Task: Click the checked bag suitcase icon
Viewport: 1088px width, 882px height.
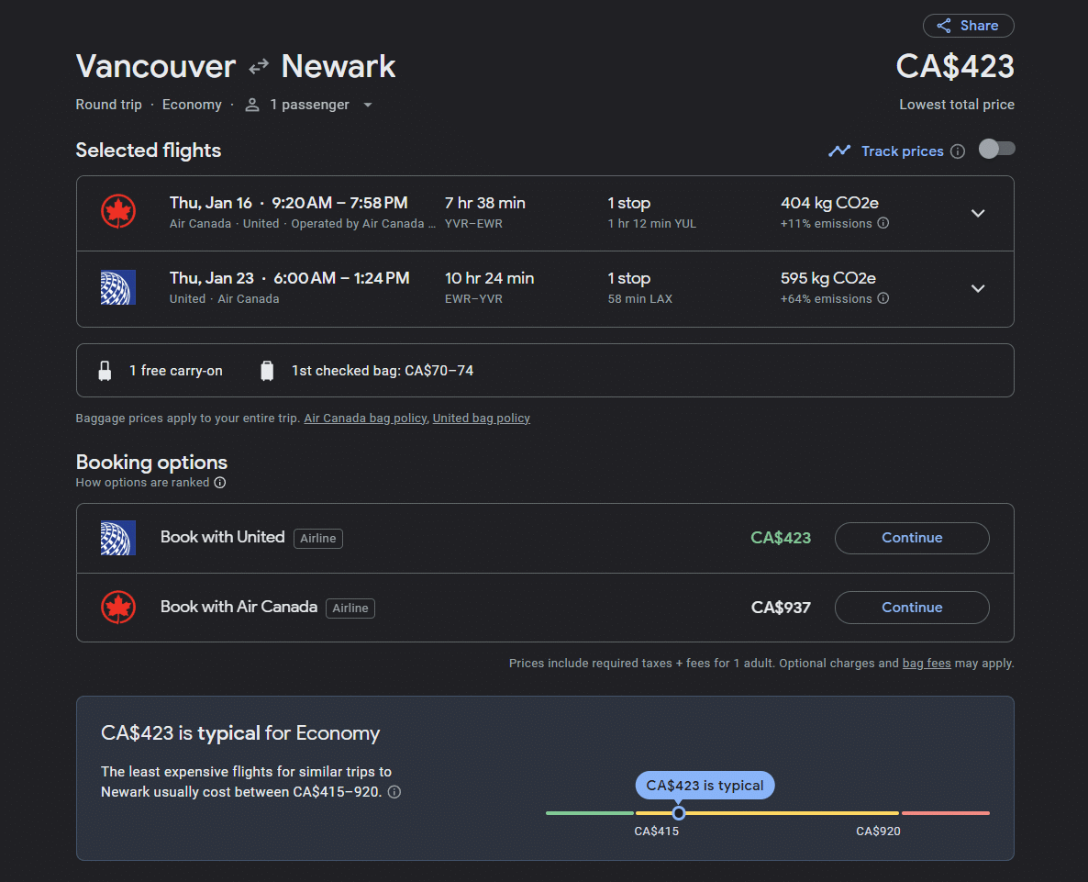Action: pos(267,371)
